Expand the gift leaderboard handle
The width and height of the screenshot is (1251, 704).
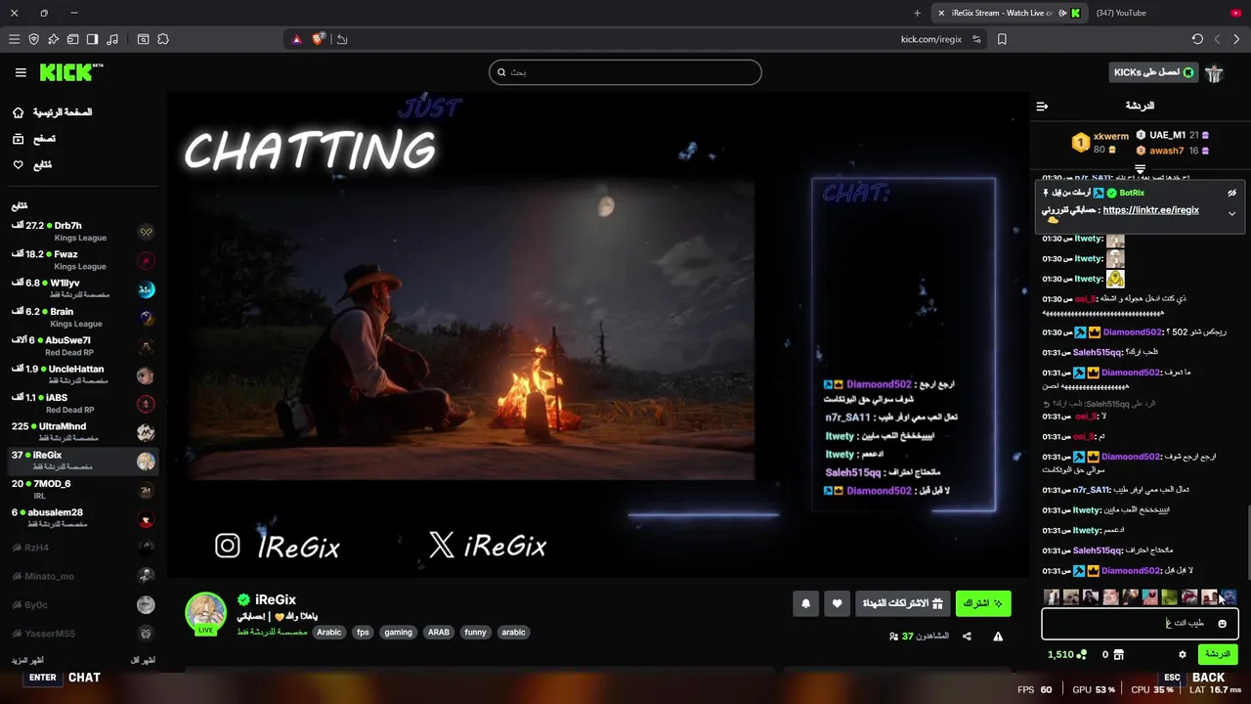point(1140,170)
